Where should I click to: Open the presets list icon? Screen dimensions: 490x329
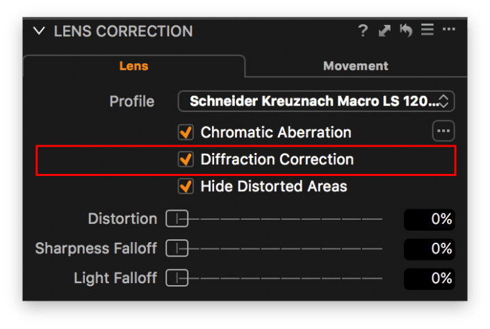(427, 31)
